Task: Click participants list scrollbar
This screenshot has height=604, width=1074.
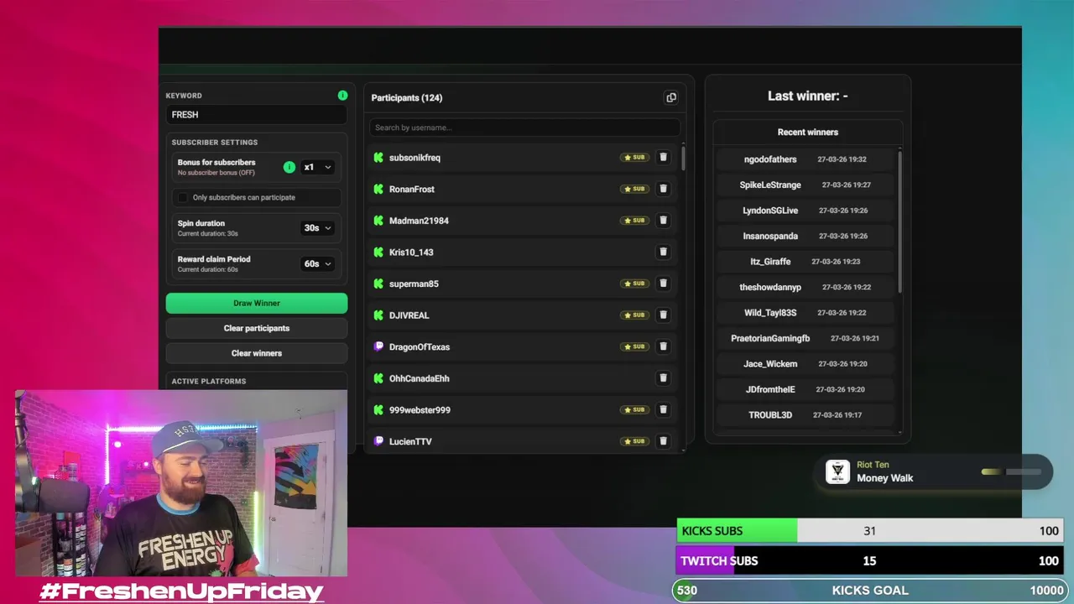Action: 683,158
